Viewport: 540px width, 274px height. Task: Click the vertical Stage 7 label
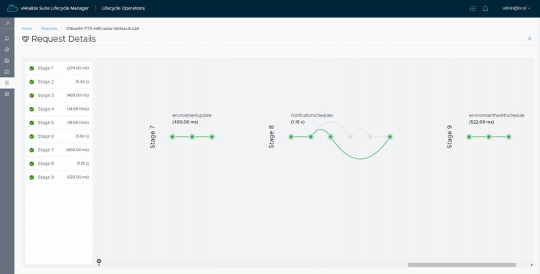click(x=153, y=137)
